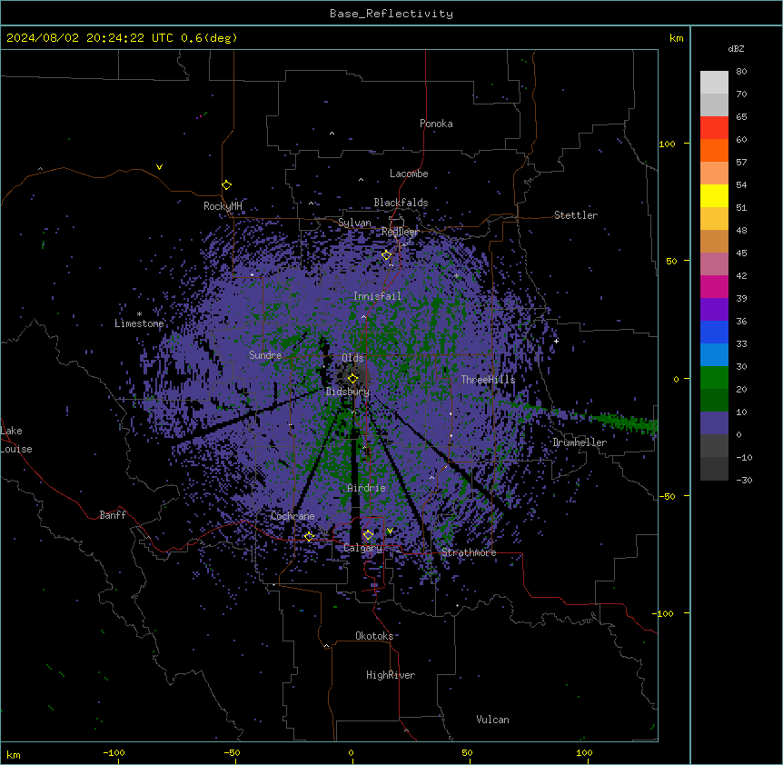
Task: Click the Didsbury label
Action: [x=348, y=392]
